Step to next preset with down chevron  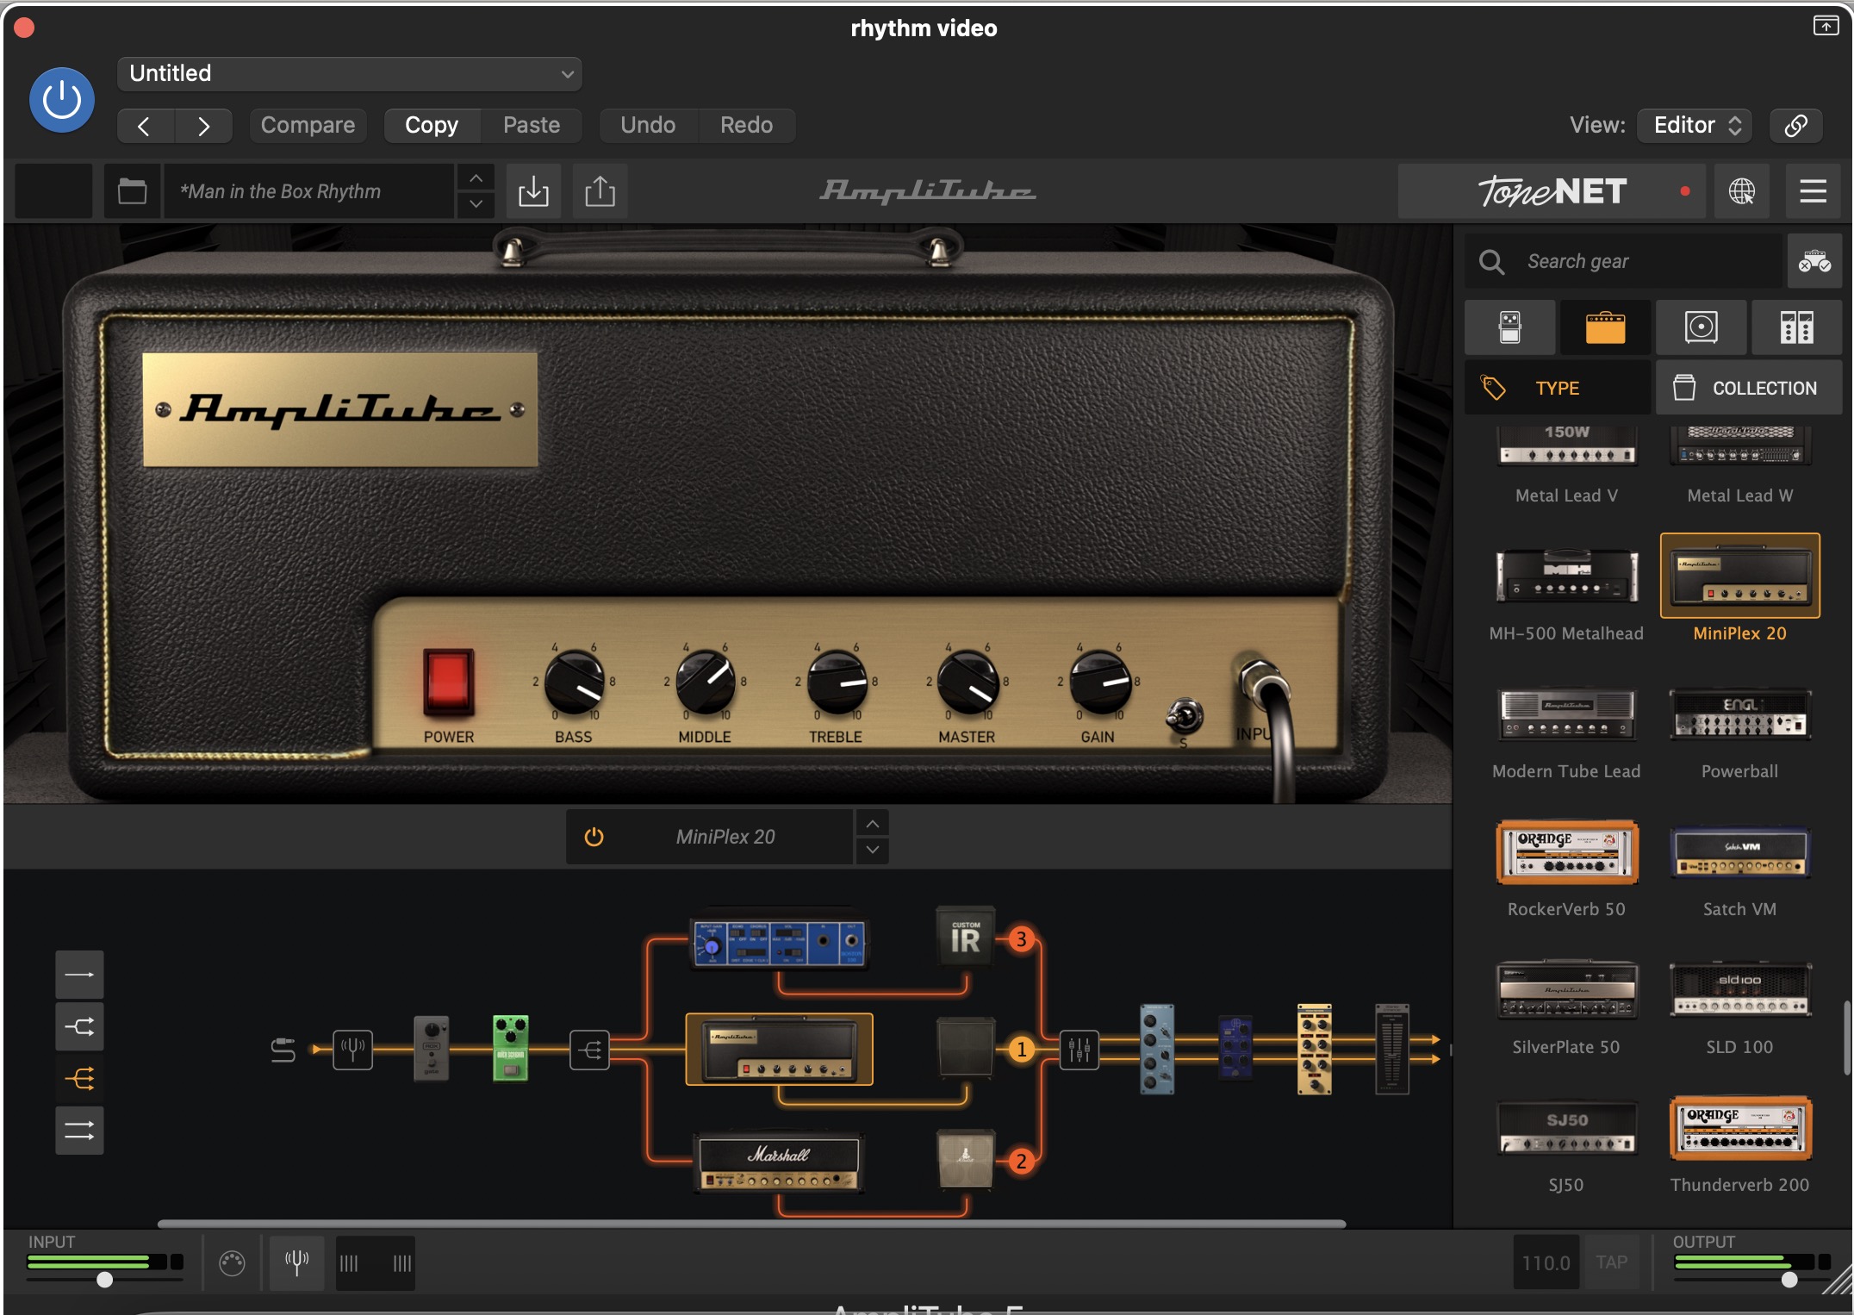[476, 204]
